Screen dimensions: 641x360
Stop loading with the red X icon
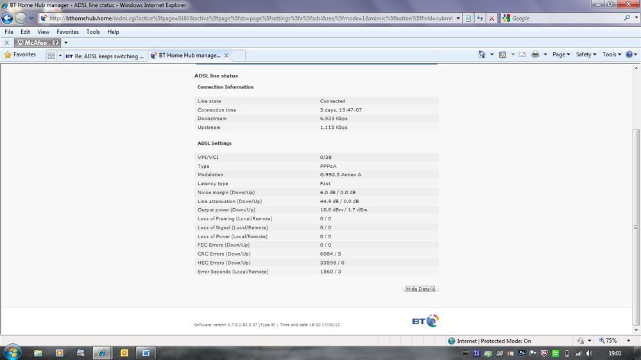click(x=491, y=18)
